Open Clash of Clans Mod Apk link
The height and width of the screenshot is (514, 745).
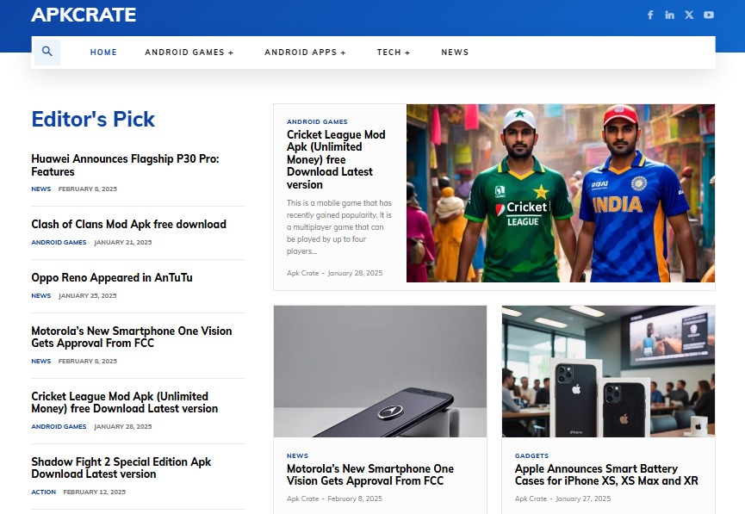point(128,225)
